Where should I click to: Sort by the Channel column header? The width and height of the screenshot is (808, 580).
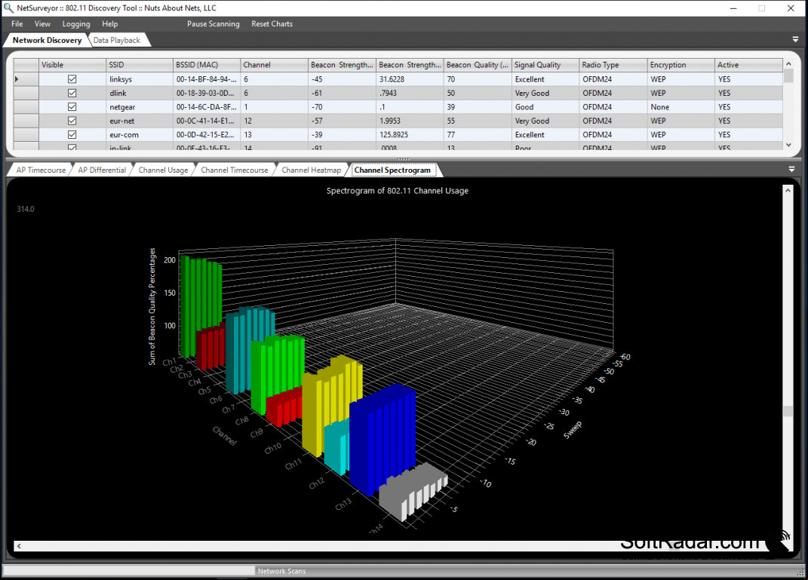274,65
